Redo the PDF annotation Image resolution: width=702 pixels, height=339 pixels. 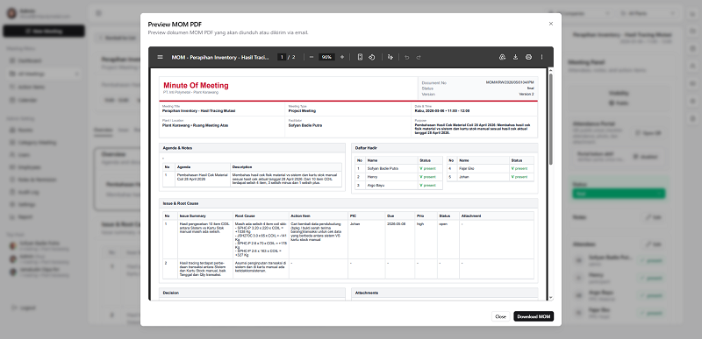click(419, 57)
